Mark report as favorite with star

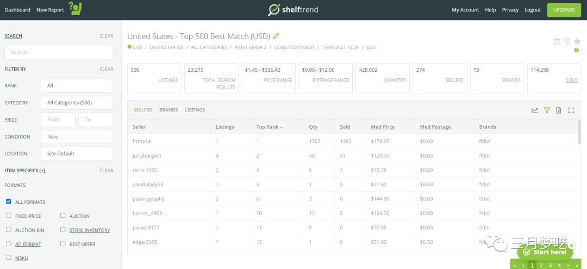(577, 41)
